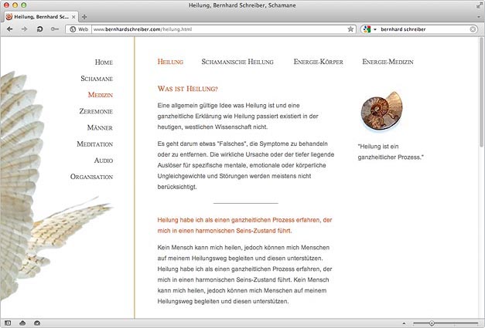The image size is (485, 328).
Task: Click the Opera Turbo speedometer icon
Action: coord(37,323)
